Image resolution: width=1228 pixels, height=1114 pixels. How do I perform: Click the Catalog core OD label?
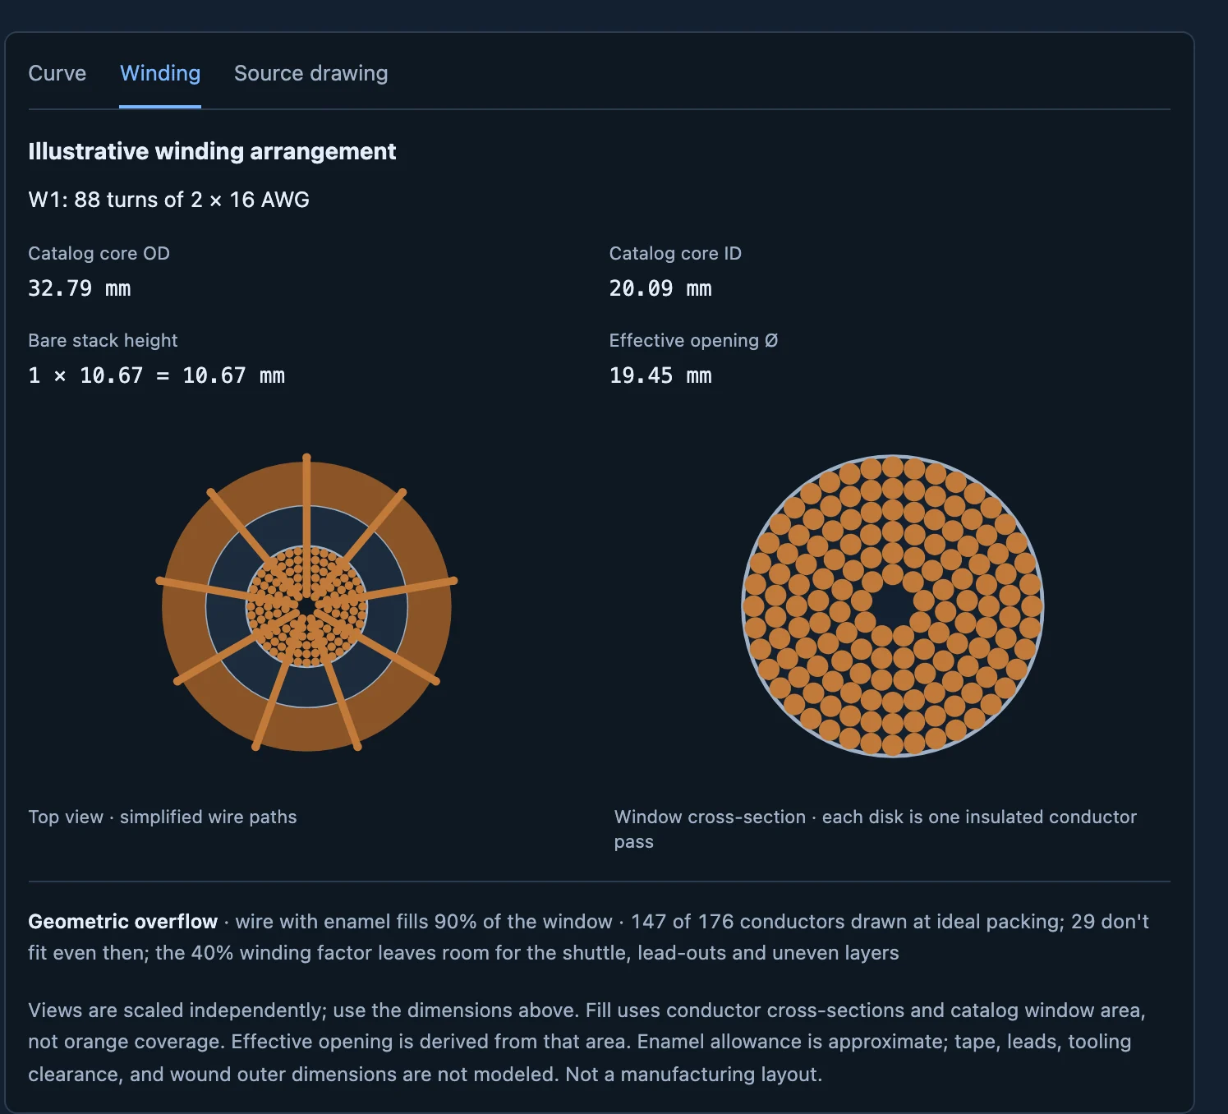click(99, 253)
